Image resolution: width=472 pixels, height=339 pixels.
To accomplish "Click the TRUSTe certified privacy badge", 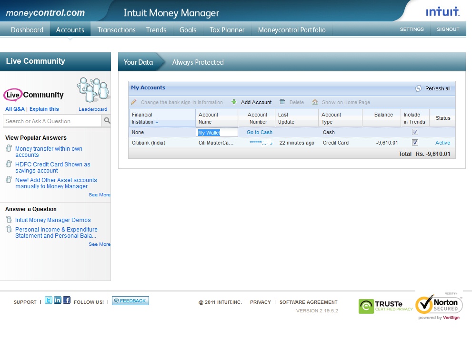I will click(385, 306).
